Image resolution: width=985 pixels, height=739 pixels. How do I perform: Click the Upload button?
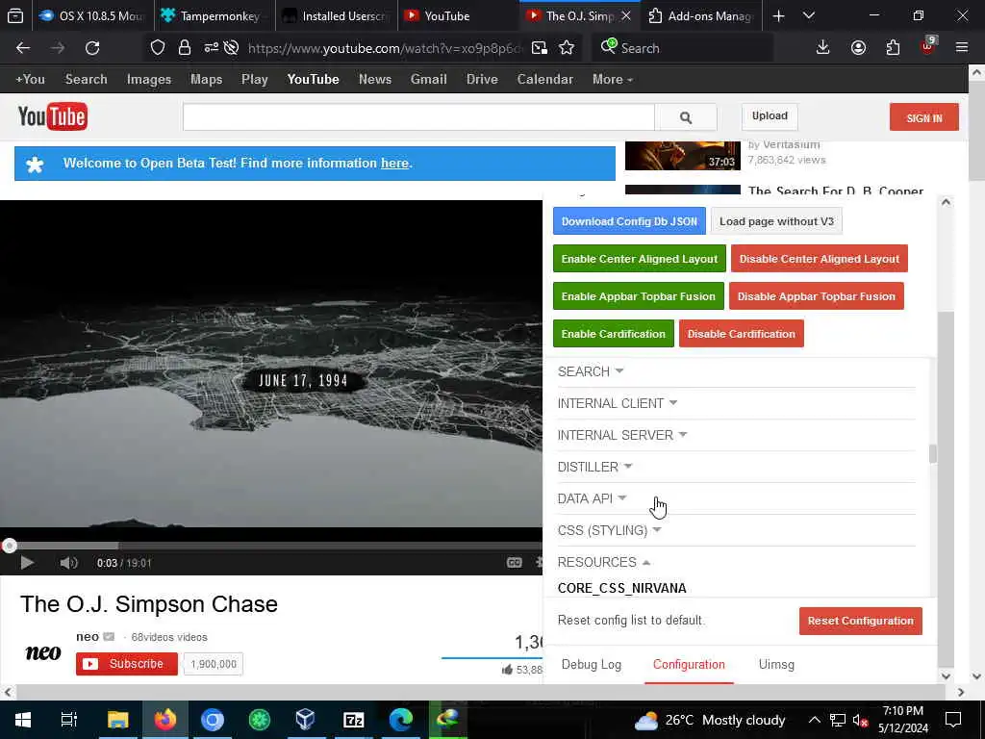[x=770, y=116]
